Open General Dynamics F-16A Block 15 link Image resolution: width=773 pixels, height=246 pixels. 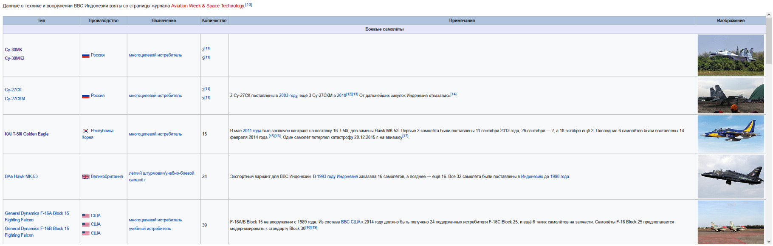(x=37, y=217)
